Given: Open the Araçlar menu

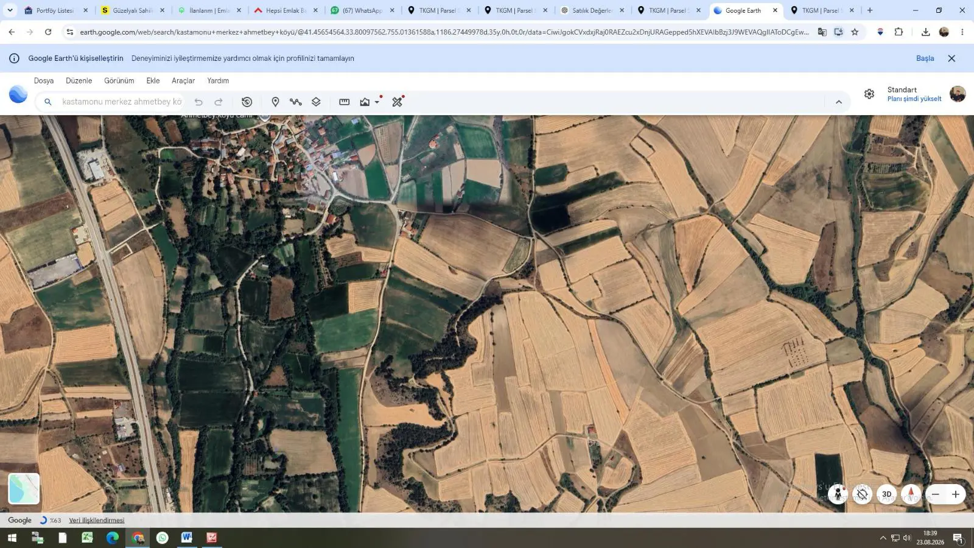Looking at the screenshot, I should pos(183,80).
